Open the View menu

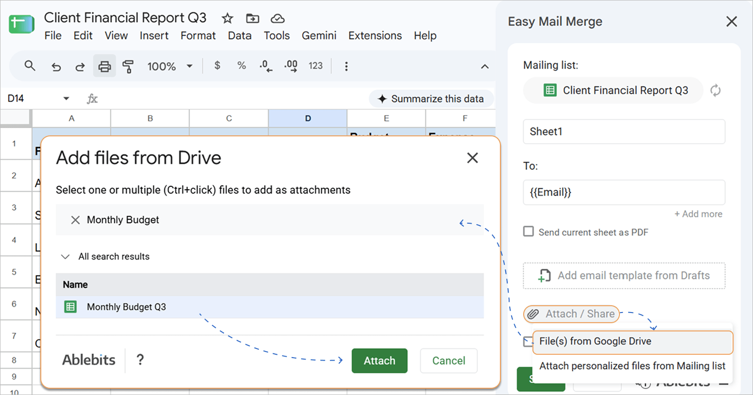pos(116,35)
